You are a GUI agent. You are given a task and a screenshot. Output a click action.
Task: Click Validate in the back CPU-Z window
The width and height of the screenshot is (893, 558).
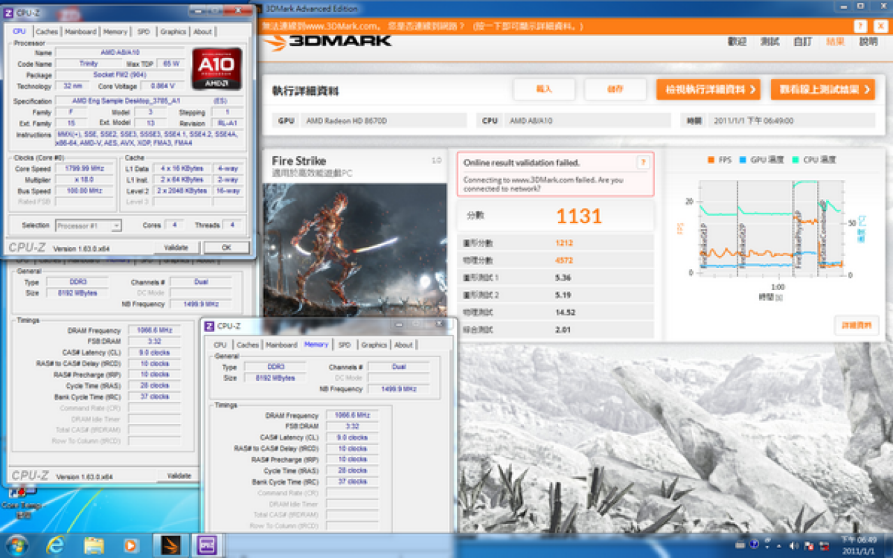[179, 476]
